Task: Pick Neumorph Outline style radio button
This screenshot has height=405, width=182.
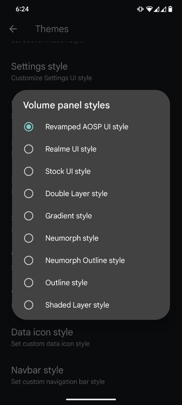Action: [28, 260]
